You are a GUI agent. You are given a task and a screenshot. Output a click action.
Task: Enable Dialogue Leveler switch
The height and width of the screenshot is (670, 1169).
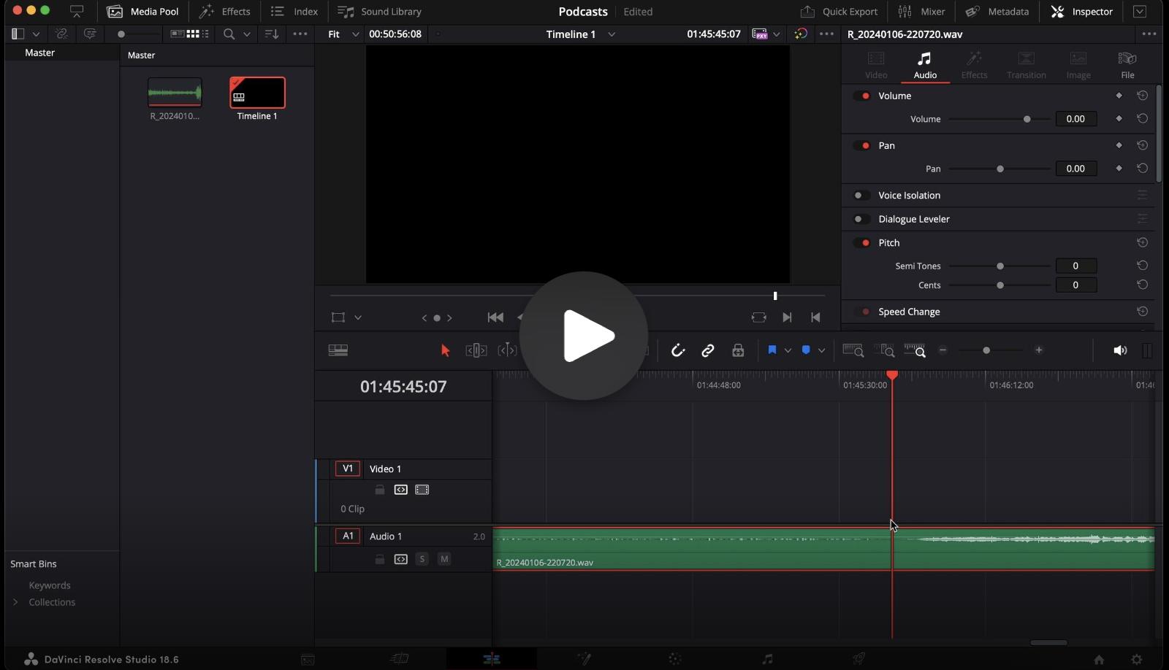click(862, 219)
